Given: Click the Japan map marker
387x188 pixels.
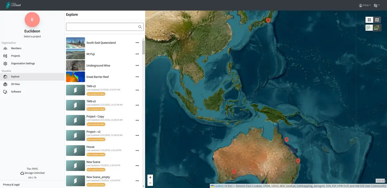Looking at the screenshot, I should point(268,21).
